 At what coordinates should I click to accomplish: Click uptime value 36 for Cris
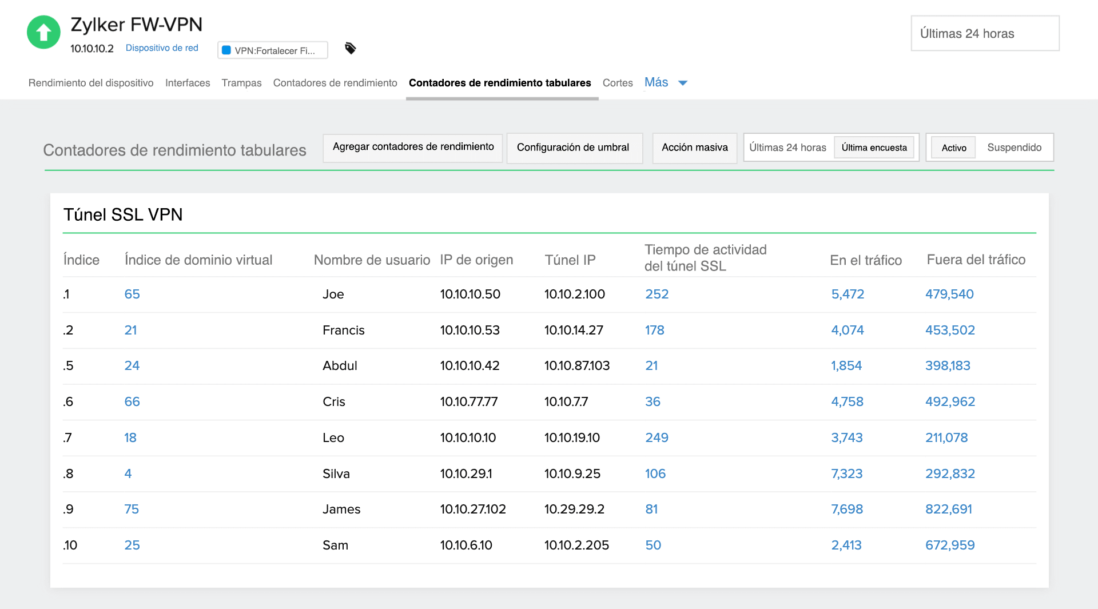click(653, 402)
